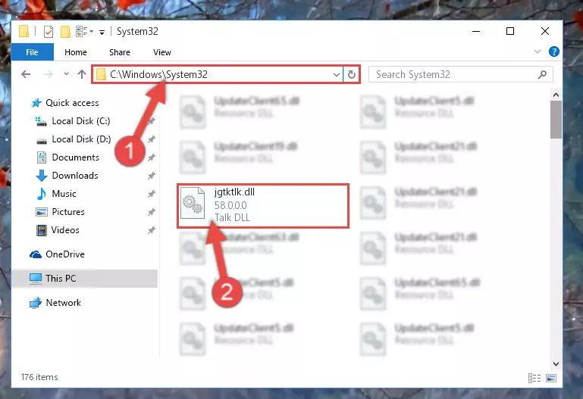Switch to Details view icon in status bar
The image size is (583, 399).
pyautogui.click(x=534, y=379)
